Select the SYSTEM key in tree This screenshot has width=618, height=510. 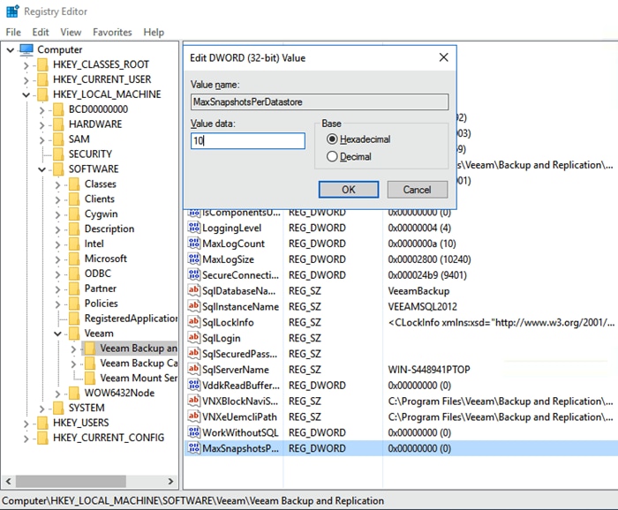tap(87, 408)
